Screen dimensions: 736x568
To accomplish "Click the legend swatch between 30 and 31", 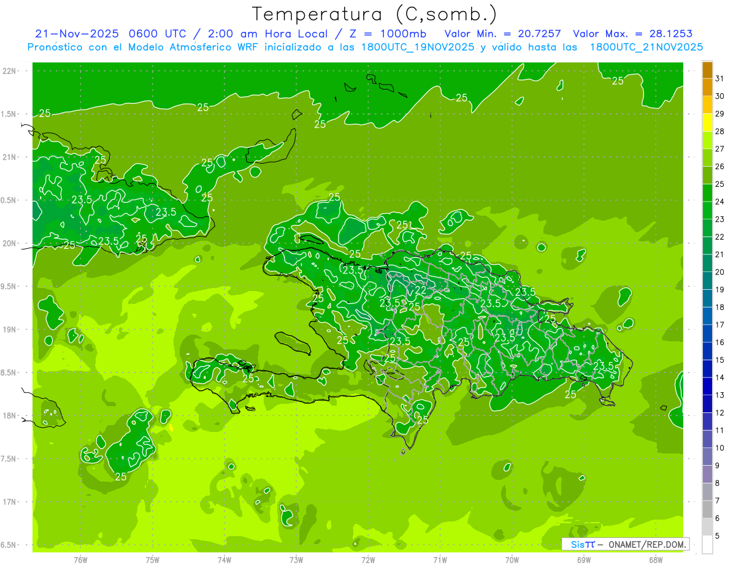I will click(x=707, y=87).
